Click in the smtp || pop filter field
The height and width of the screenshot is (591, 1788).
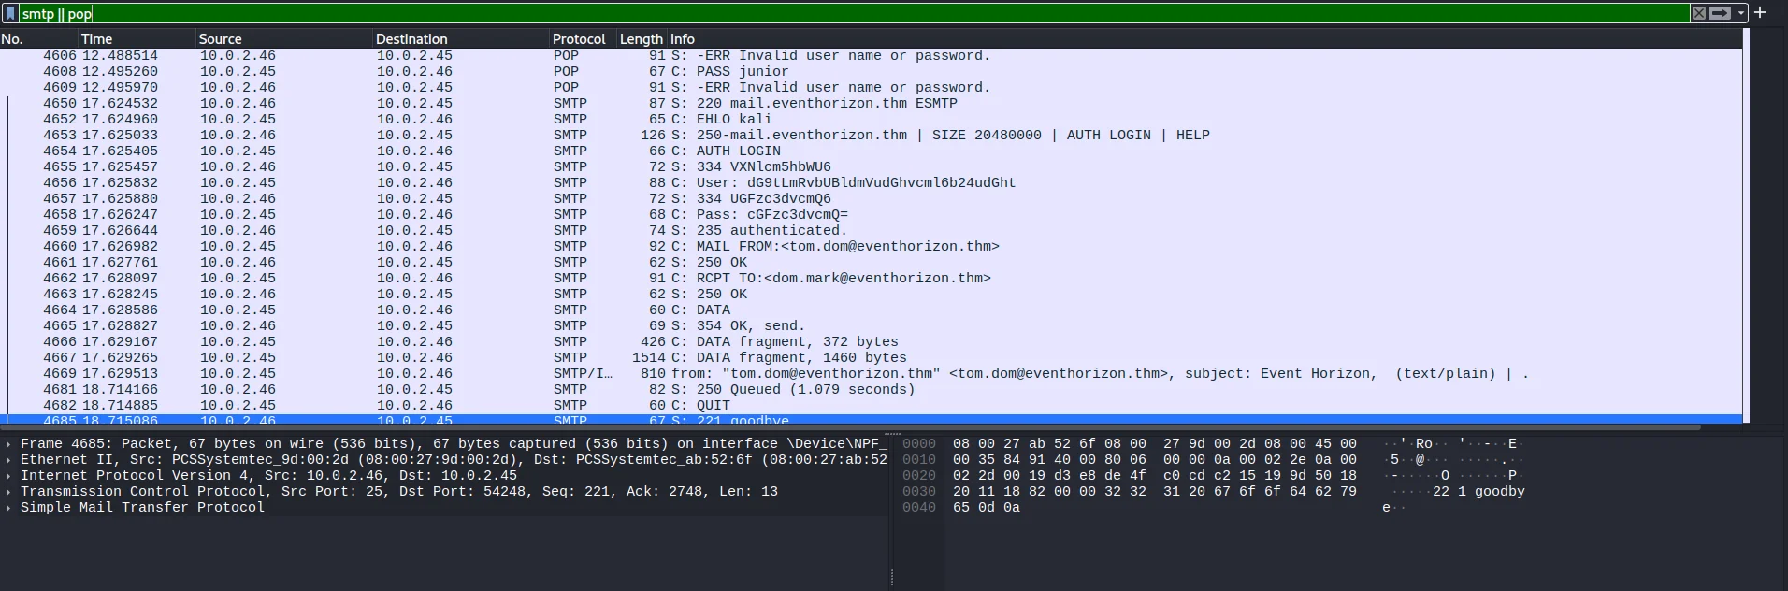tap(842, 13)
